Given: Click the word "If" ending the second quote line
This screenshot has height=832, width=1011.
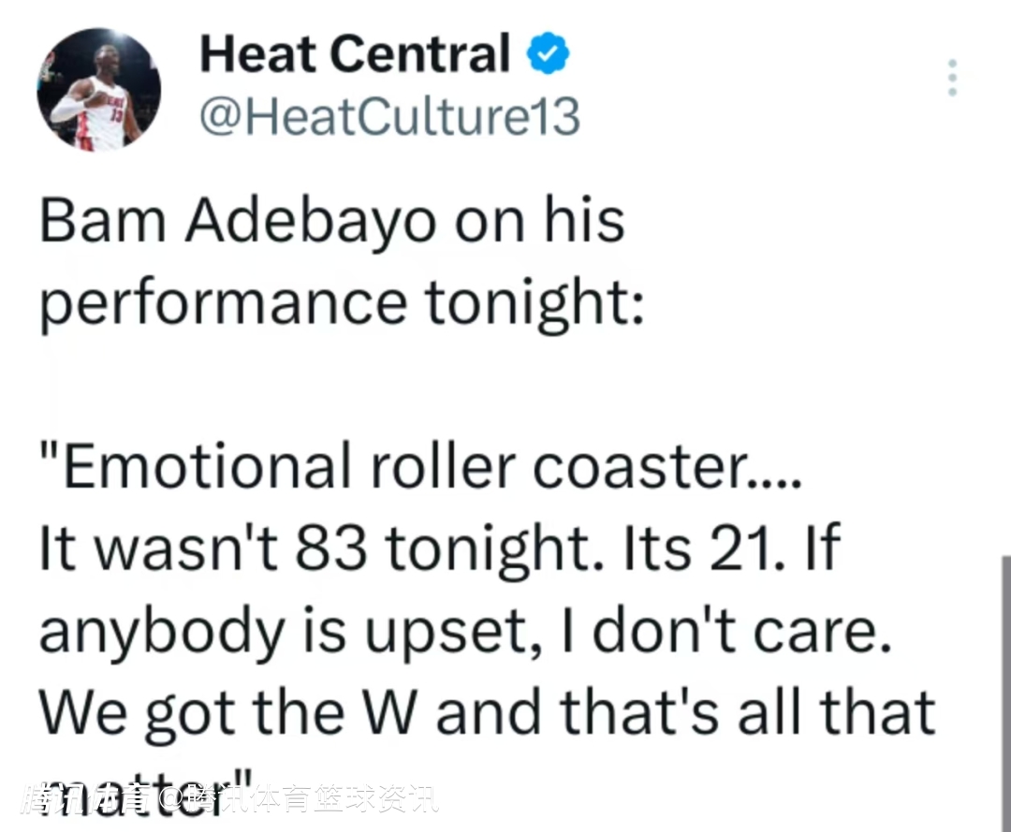Looking at the screenshot, I should coord(822,550).
